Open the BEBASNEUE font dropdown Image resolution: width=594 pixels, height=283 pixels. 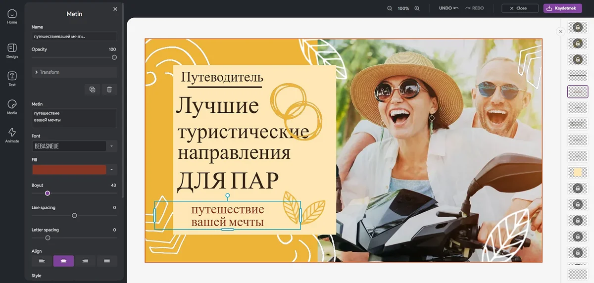click(x=112, y=146)
